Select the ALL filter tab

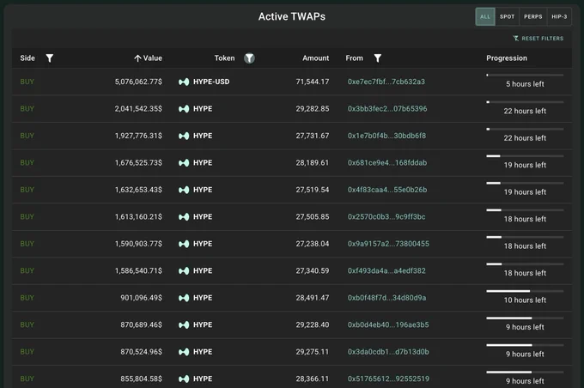485,17
